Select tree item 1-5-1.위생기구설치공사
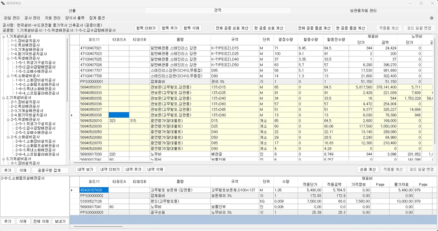 [x=36, y=63]
